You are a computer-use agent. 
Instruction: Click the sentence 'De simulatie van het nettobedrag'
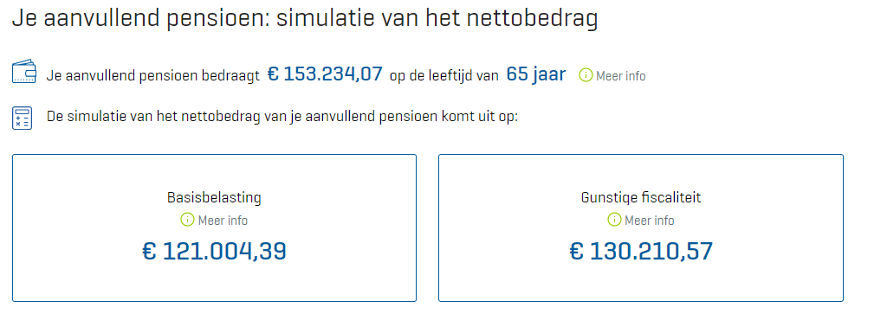coord(282,118)
